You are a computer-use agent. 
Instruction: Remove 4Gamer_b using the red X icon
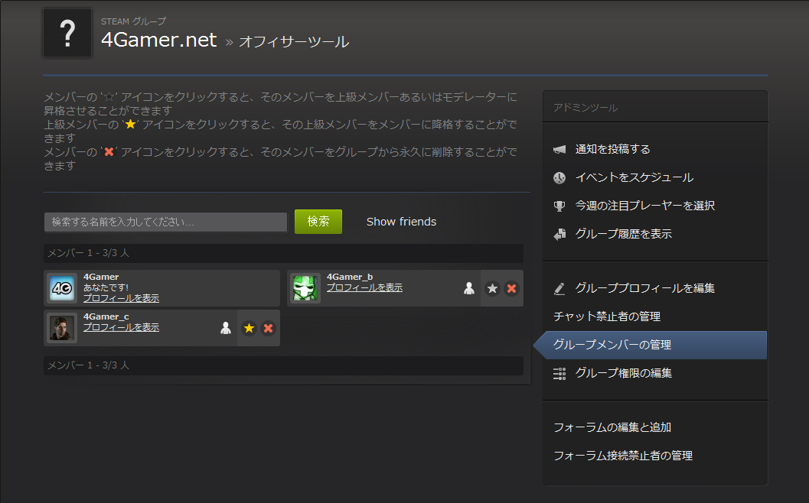[x=512, y=289]
